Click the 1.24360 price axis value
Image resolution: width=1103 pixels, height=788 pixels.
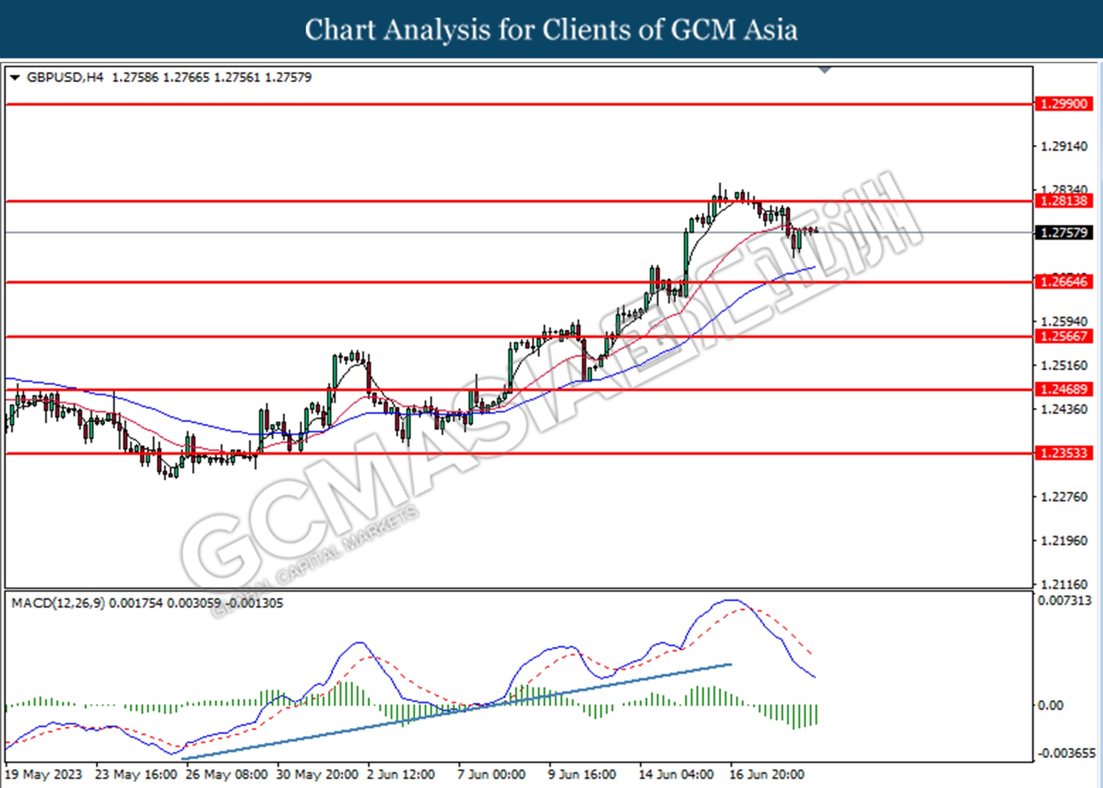pos(1064,409)
